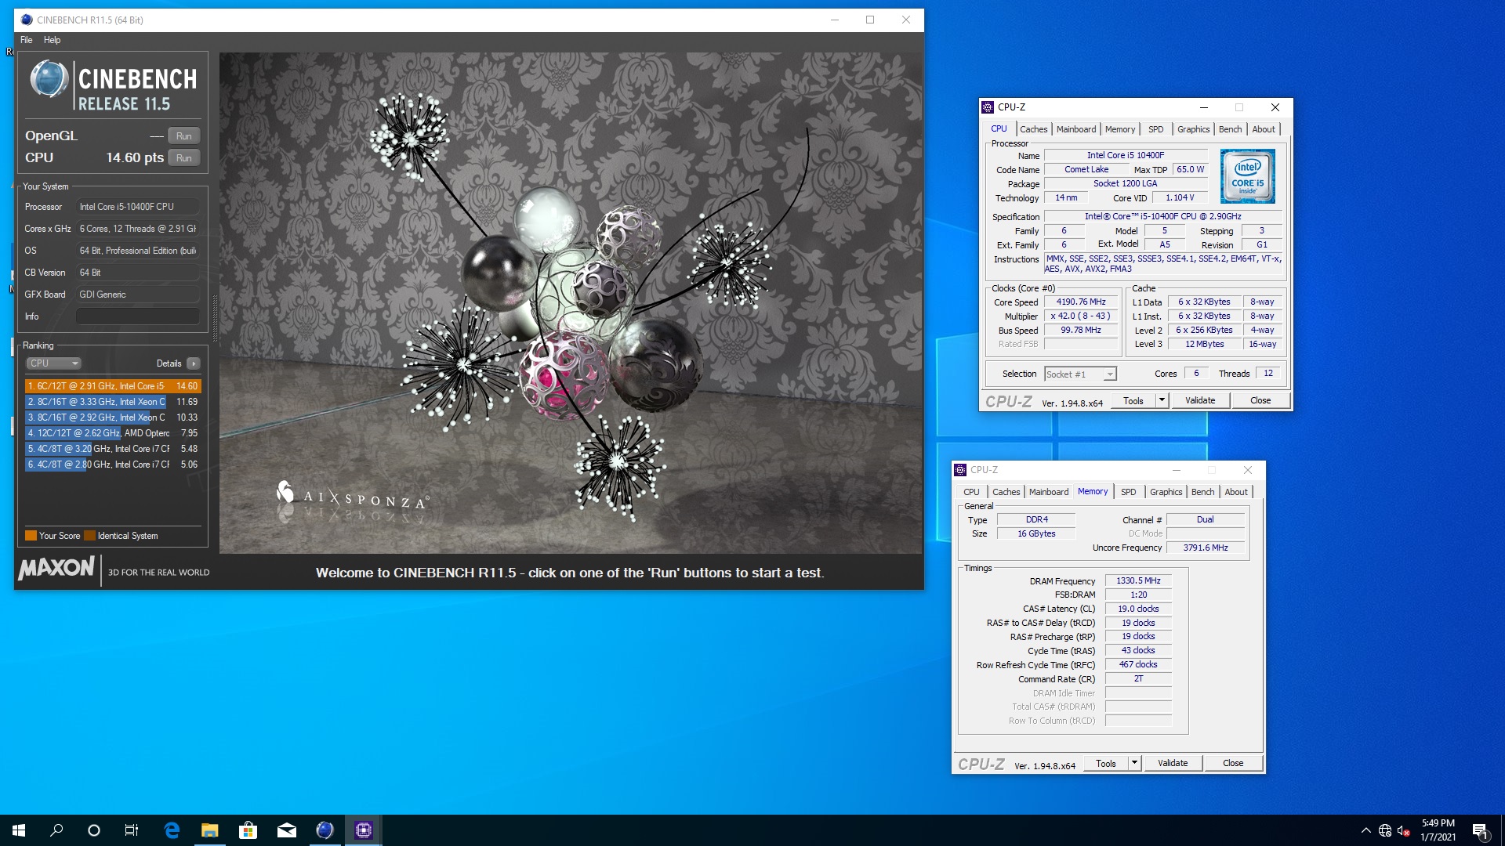
Task: Expand ranking Details arrow button
Action: click(194, 363)
